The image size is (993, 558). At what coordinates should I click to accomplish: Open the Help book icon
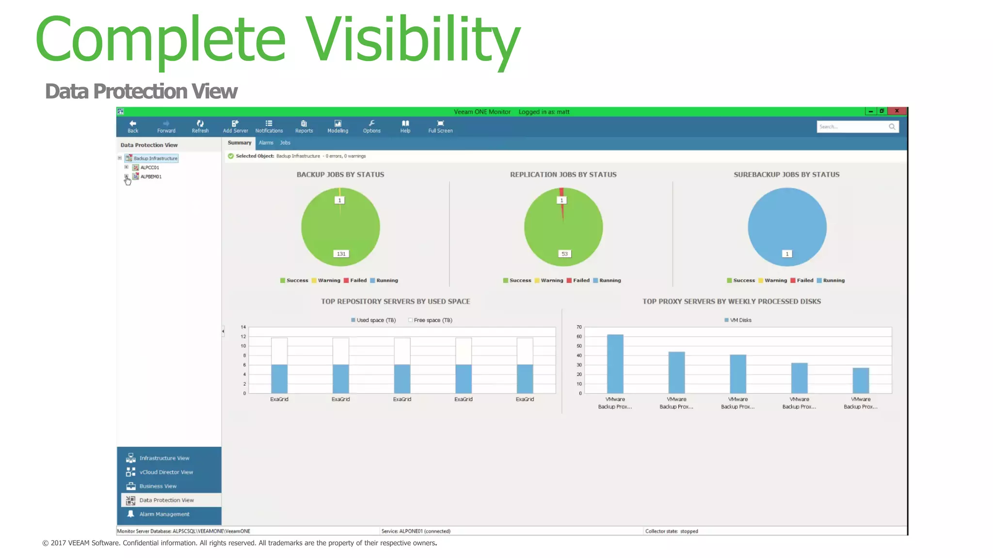coord(405,124)
